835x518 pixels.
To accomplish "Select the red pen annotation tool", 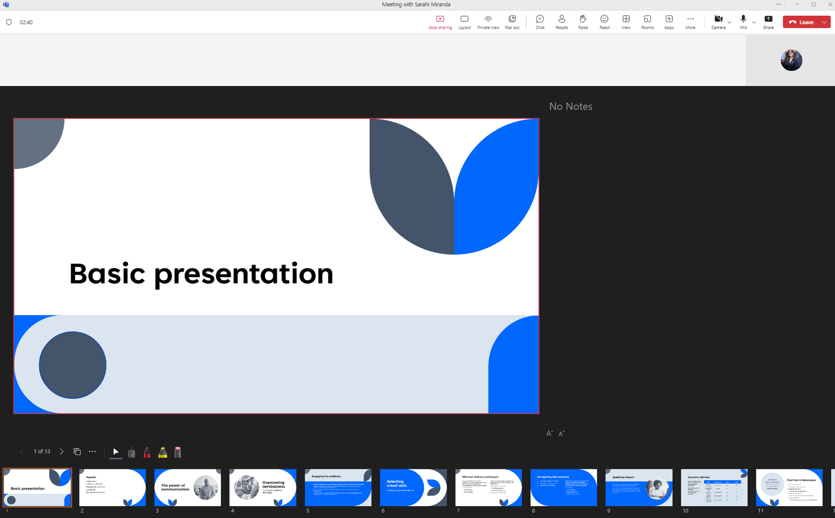I will (x=147, y=452).
